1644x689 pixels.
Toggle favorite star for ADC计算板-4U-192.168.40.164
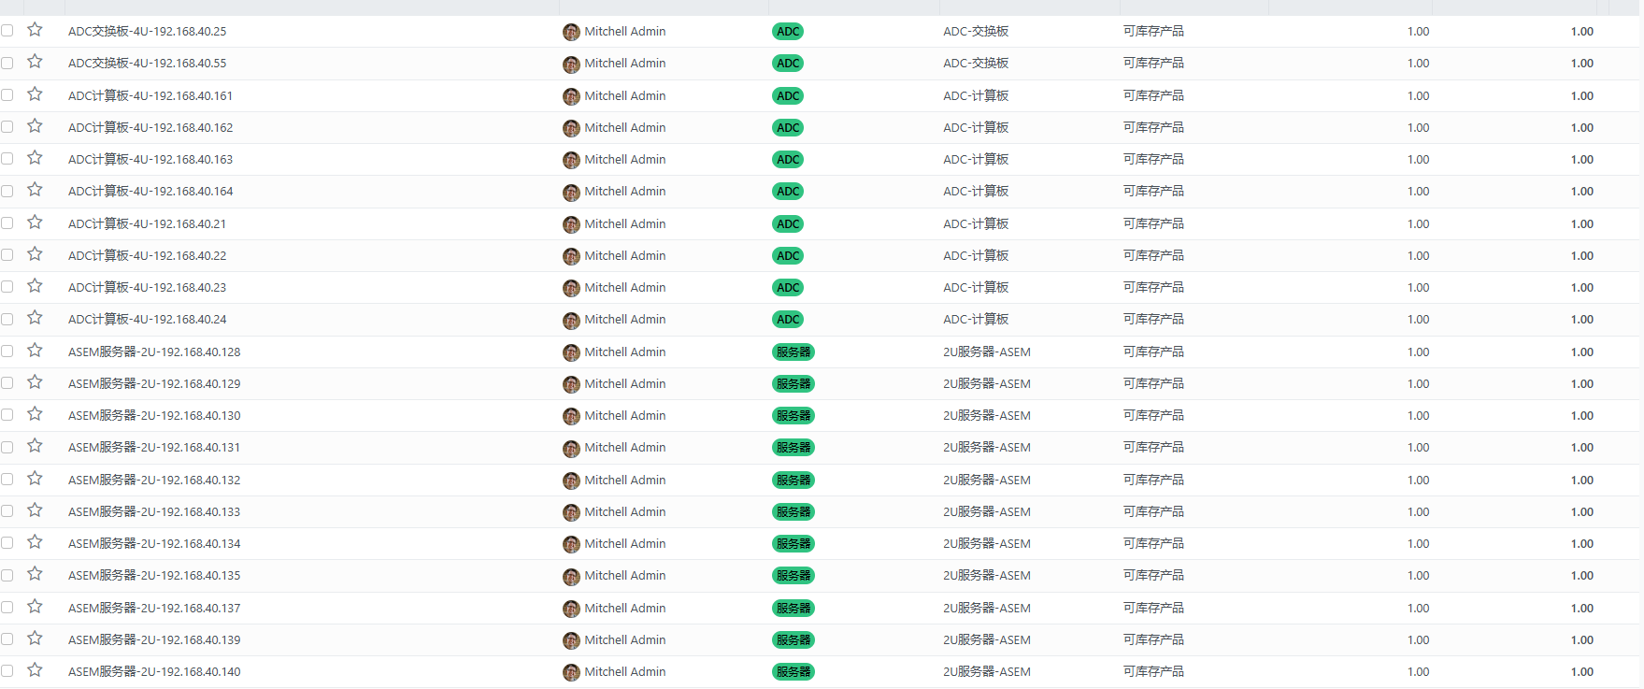(35, 190)
